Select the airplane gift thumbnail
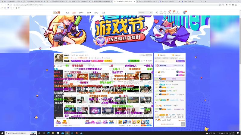Image resolution: width=241 pixels, height=135 pixels. [130, 122]
